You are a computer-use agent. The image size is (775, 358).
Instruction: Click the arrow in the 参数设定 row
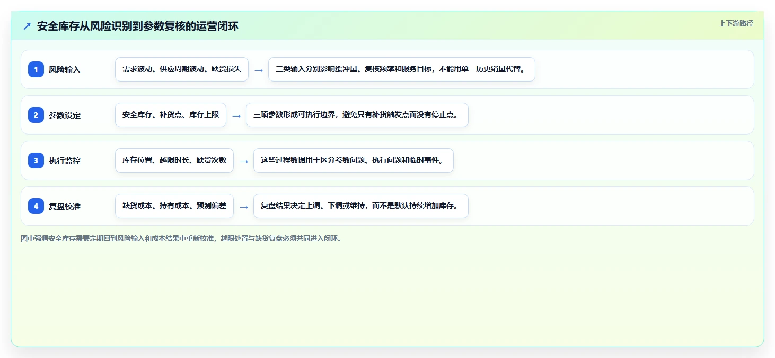tap(236, 115)
